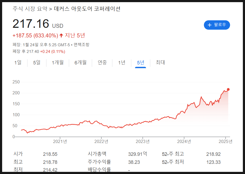Click the plus icon in 팔로우 button

point(210,25)
